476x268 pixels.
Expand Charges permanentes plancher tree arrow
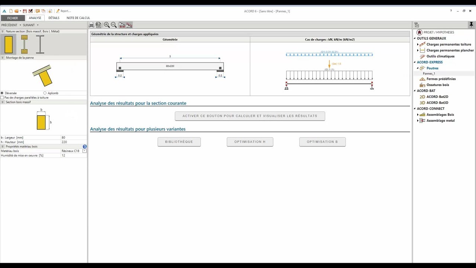coord(418,50)
